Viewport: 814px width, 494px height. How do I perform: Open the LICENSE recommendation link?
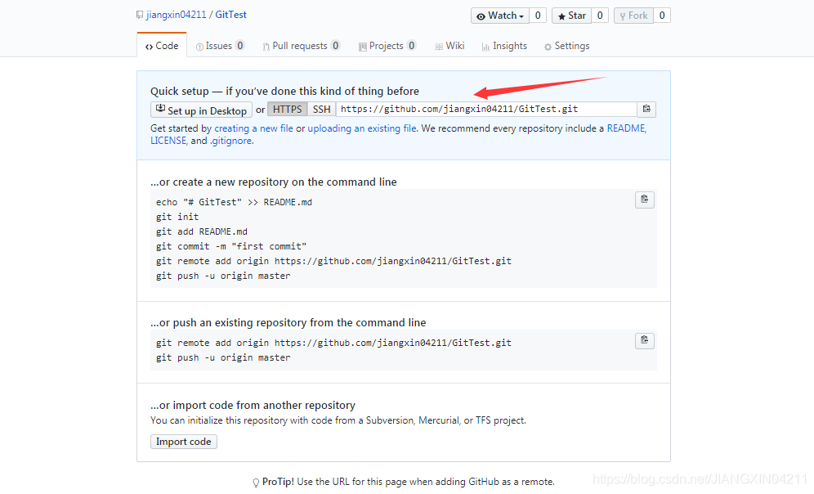click(x=168, y=141)
